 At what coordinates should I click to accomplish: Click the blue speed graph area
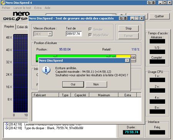click(20, 73)
